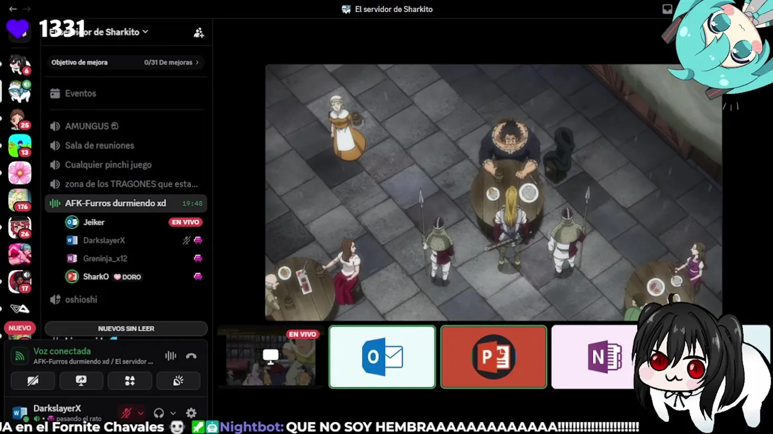Toggle noise suppression waveform icon
This screenshot has height=434, width=773.
(x=171, y=356)
